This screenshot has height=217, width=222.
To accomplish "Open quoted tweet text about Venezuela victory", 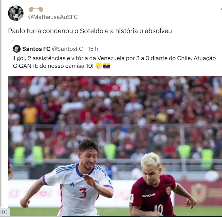I will [114, 62].
